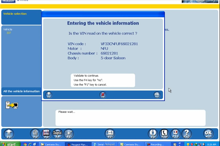Switch to the Recording... taskbar item
220x146 pixels.
pyautogui.click(x=157, y=144)
